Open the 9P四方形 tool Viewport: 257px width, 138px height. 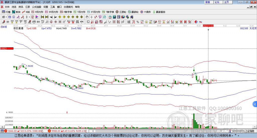(52, 12)
